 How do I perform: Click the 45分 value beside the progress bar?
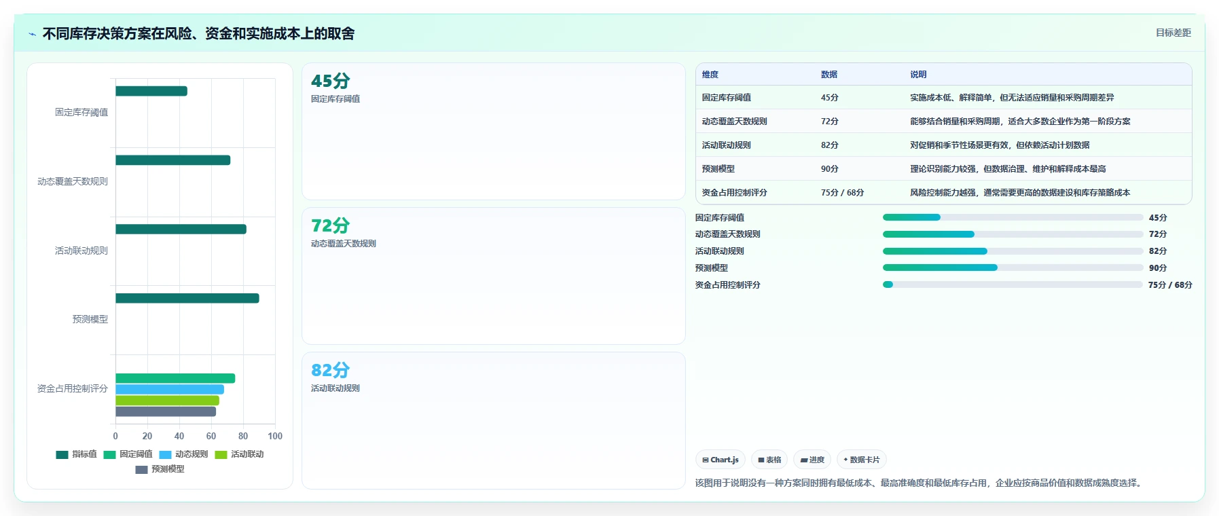click(1158, 218)
